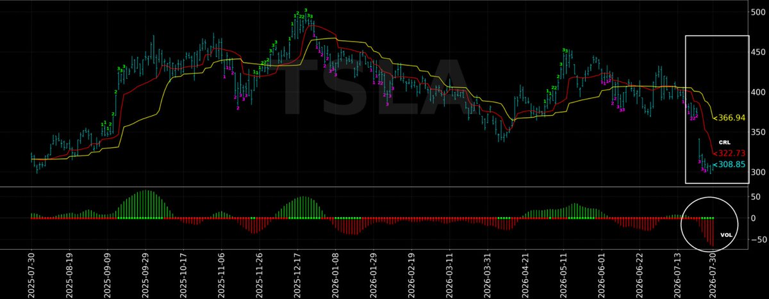Click the -50 oscillator axis tick
This screenshot has height=299, width=769.
(759, 239)
